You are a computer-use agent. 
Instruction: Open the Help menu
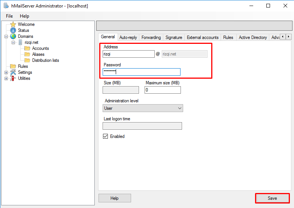[x=25, y=16]
